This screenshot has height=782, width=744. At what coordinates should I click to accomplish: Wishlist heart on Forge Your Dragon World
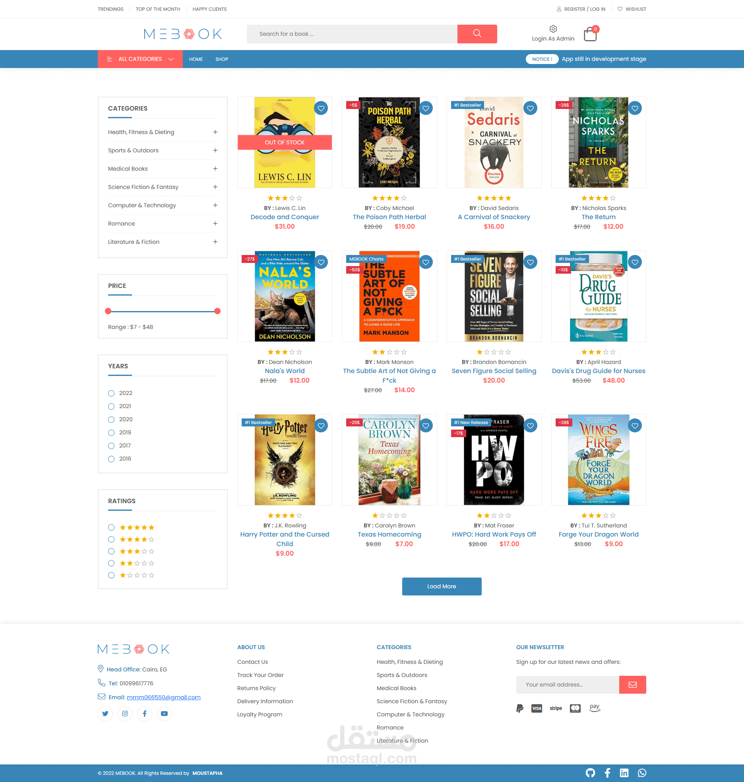coord(635,426)
